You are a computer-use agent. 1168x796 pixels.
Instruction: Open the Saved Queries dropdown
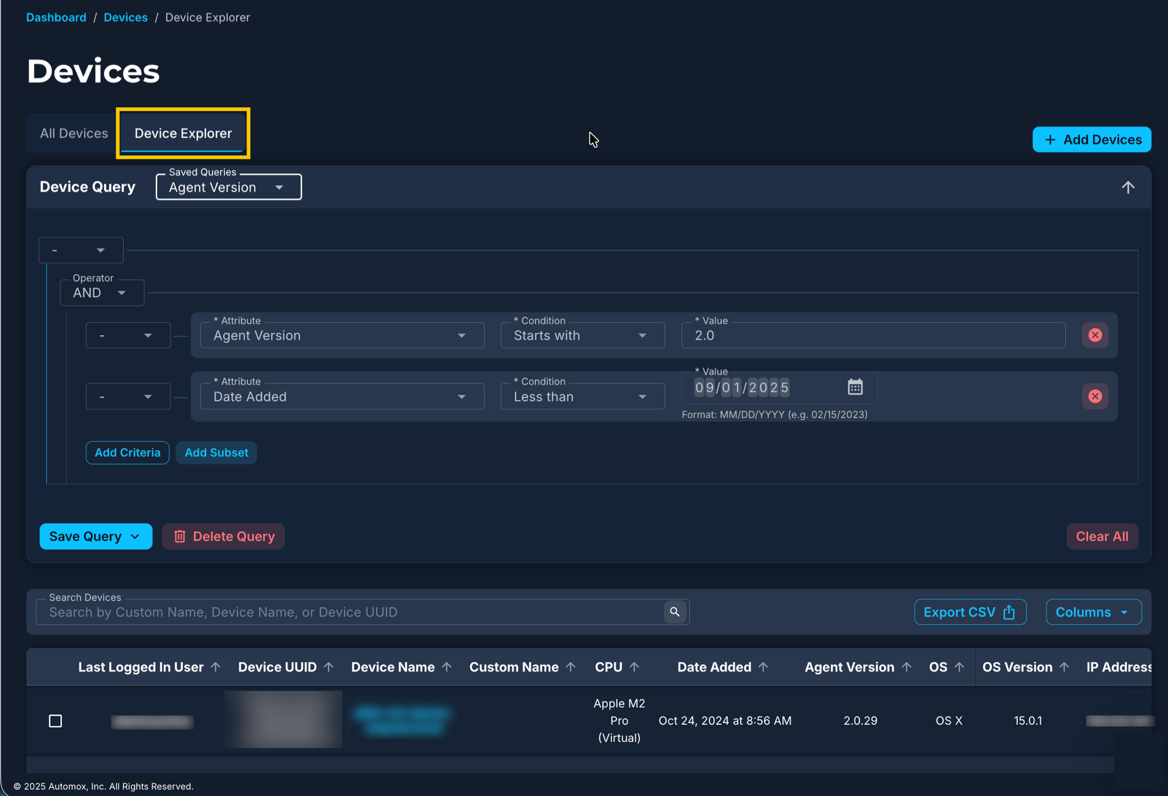click(228, 187)
